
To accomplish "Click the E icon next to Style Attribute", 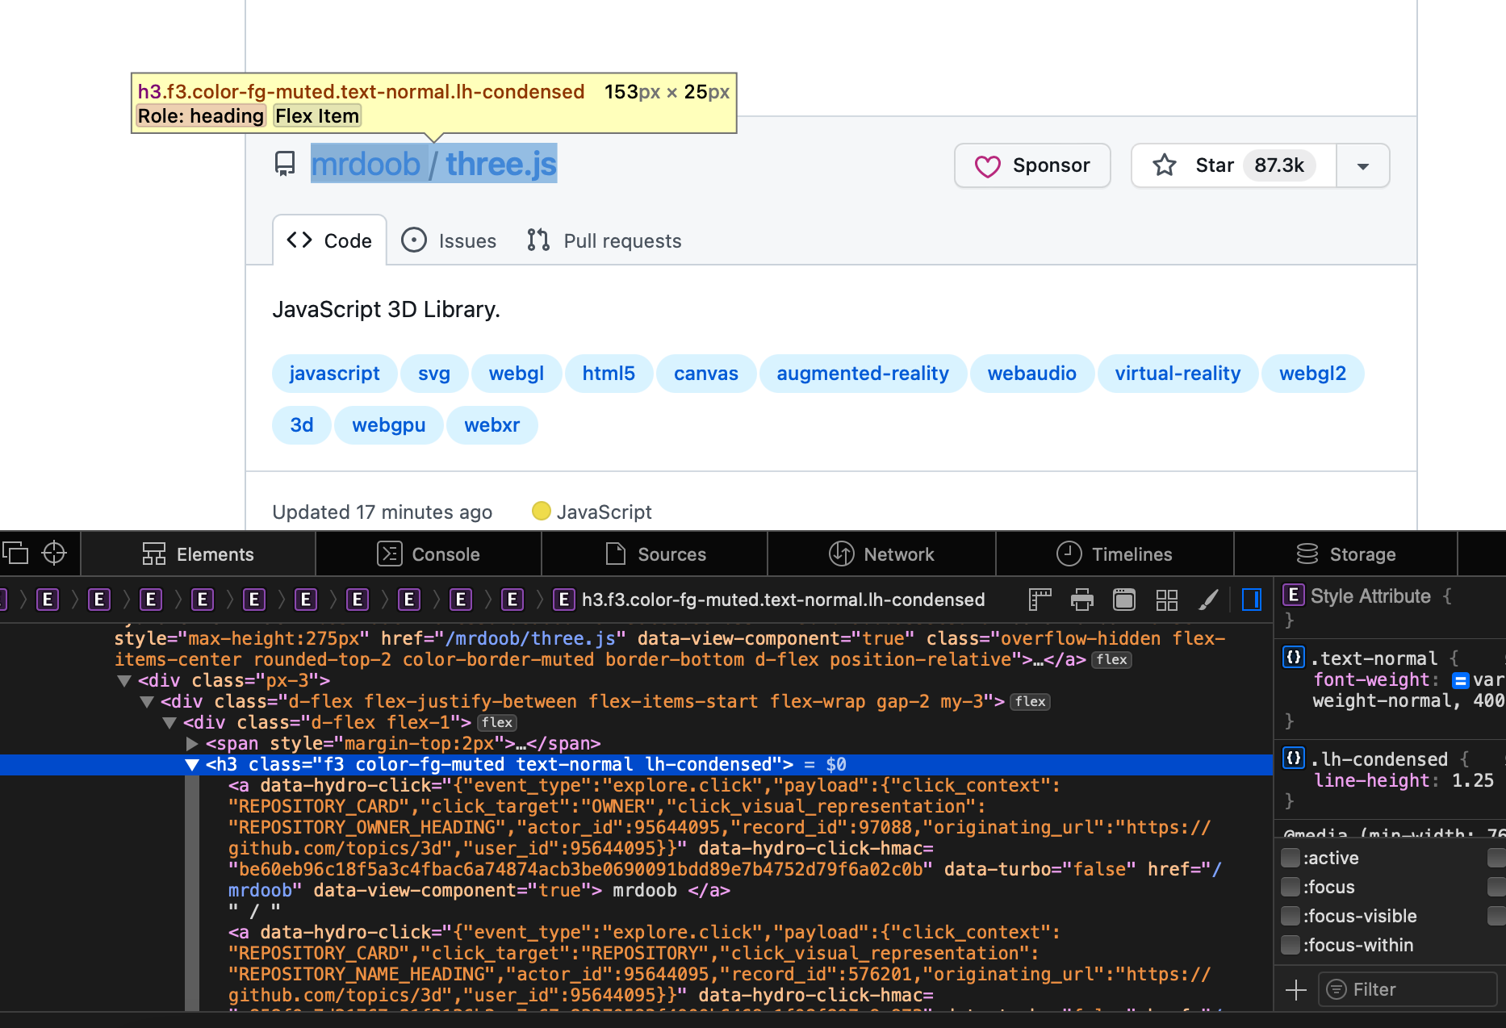I will coord(1293,595).
